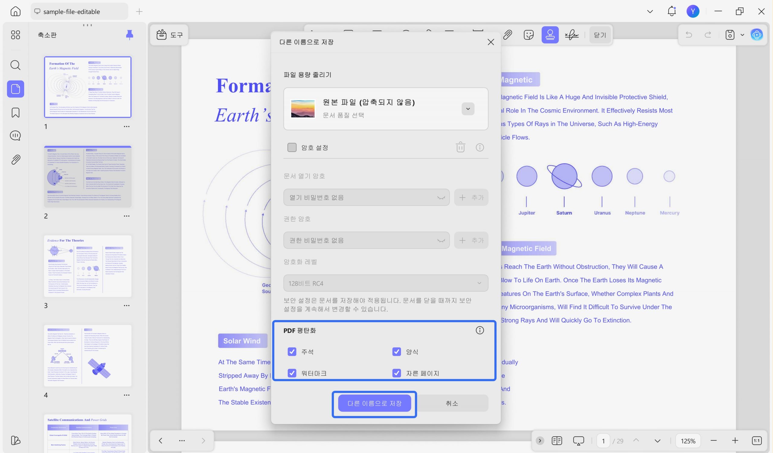Image resolution: width=773 pixels, height=453 pixels.
Task: Open more options for page 1
Action: pyautogui.click(x=127, y=126)
